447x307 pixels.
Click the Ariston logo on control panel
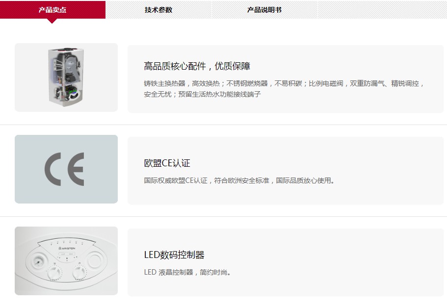click(x=67, y=248)
